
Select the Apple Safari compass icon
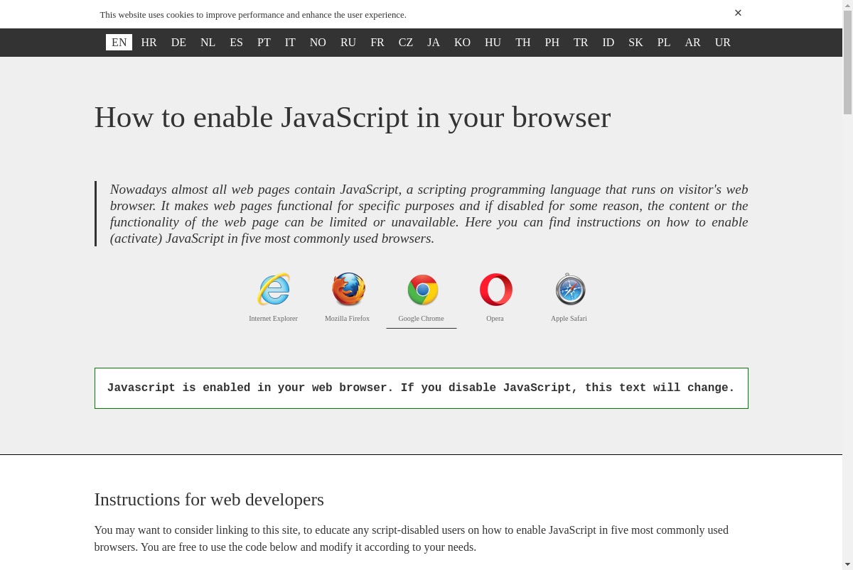click(x=569, y=290)
